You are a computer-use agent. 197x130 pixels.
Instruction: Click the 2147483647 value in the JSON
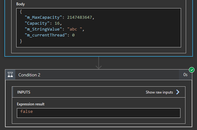coord(80,17)
